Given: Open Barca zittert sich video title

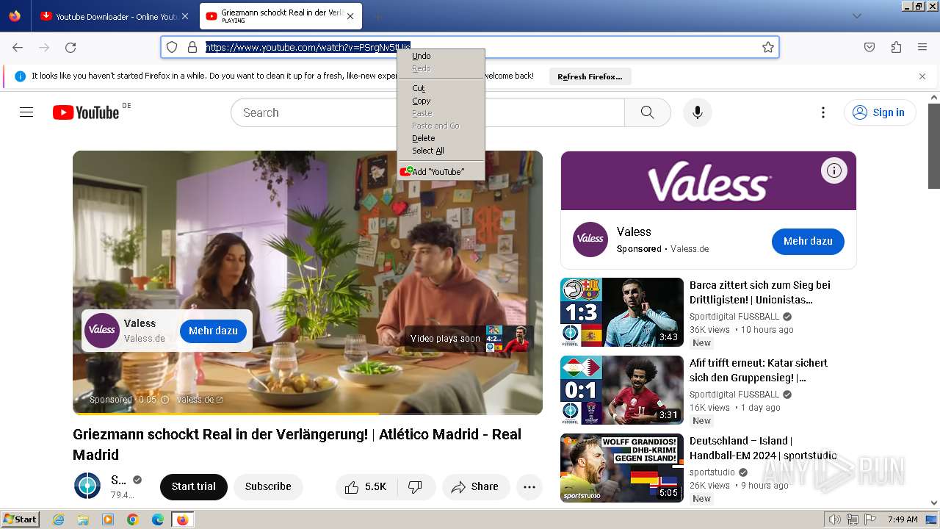Looking at the screenshot, I should 760,292.
